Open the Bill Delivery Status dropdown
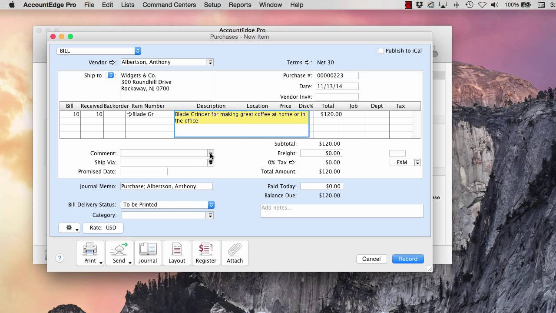Viewport: 556px width, 313px height. click(x=167, y=205)
